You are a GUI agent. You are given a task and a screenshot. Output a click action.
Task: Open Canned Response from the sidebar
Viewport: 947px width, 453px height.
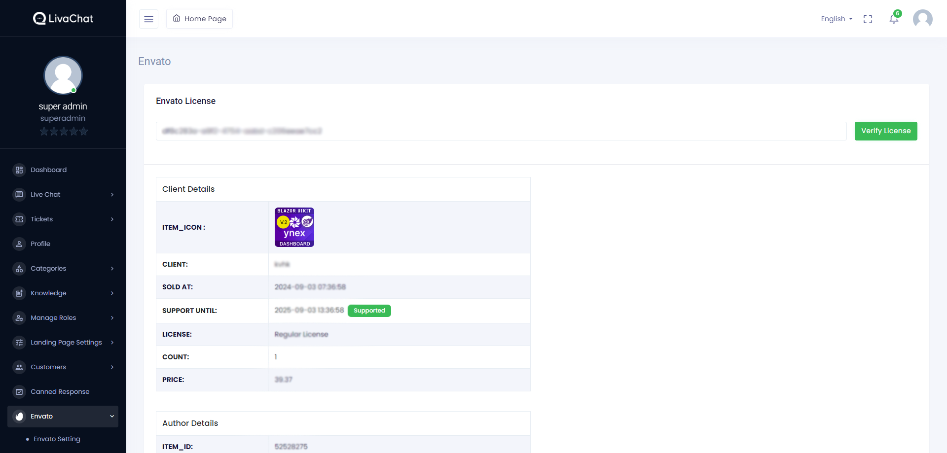click(x=60, y=392)
